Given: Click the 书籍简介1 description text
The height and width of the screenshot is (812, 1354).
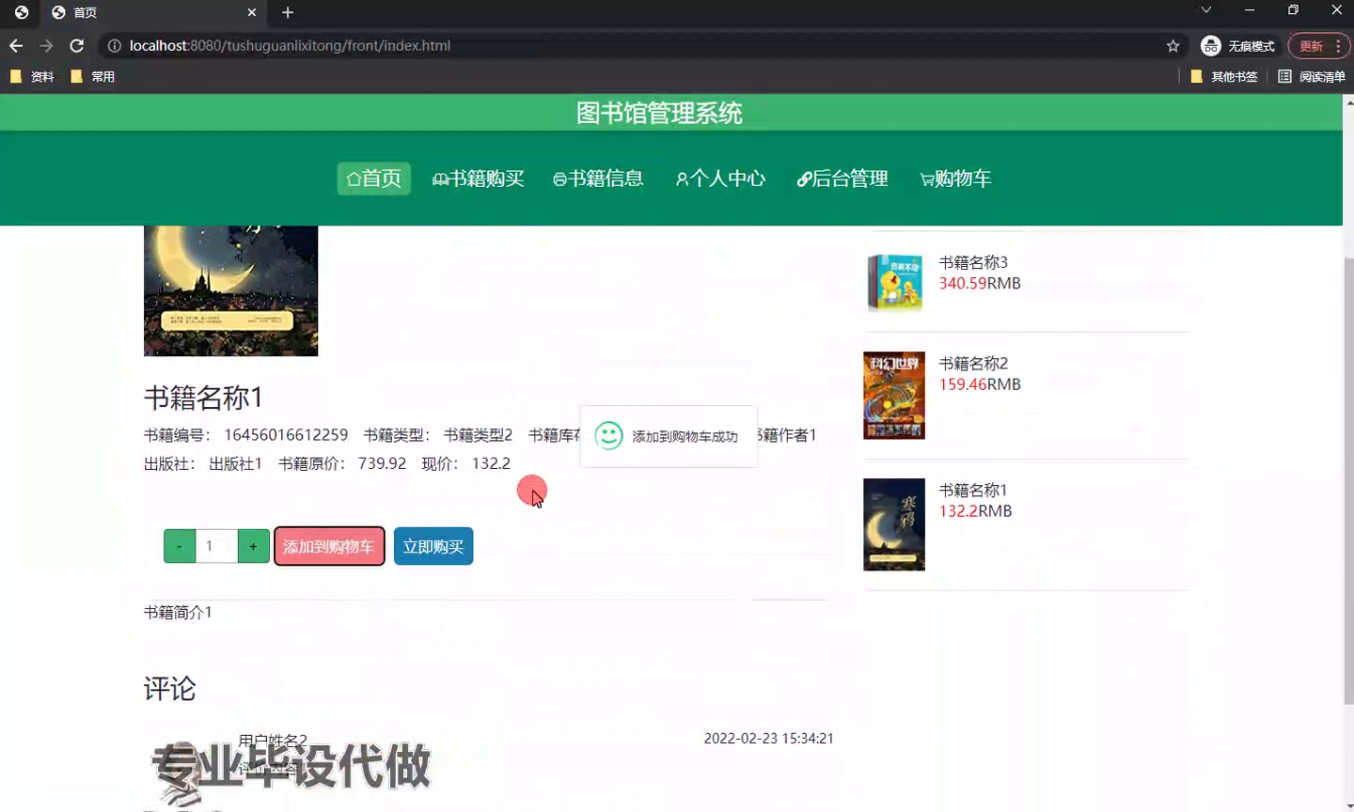Looking at the screenshot, I should [178, 612].
